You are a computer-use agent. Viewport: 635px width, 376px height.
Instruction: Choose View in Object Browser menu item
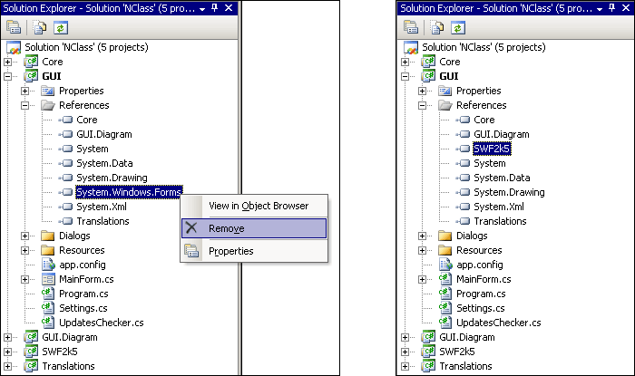pyautogui.click(x=254, y=206)
